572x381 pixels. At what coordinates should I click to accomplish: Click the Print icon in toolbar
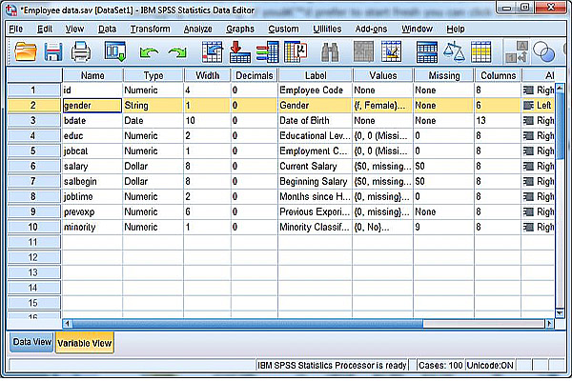point(81,51)
